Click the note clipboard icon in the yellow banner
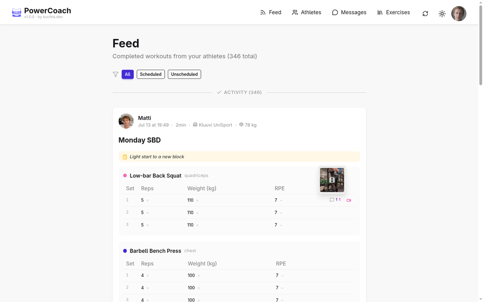This screenshot has height=302, width=483. (125, 157)
